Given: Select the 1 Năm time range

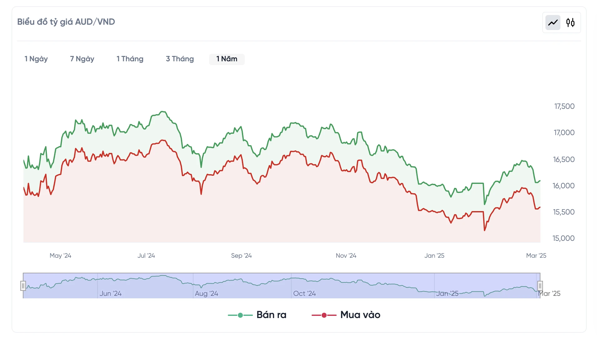Looking at the screenshot, I should tap(227, 59).
